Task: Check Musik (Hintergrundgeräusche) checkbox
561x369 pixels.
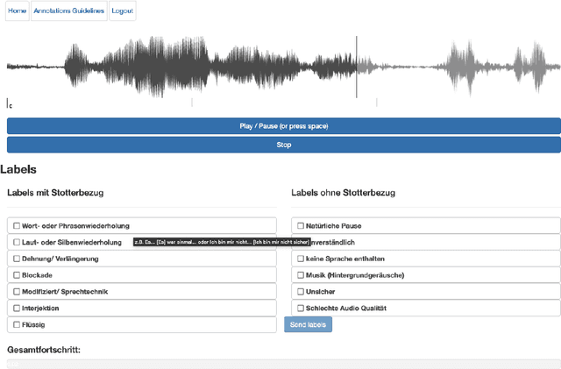Action: 301,275
